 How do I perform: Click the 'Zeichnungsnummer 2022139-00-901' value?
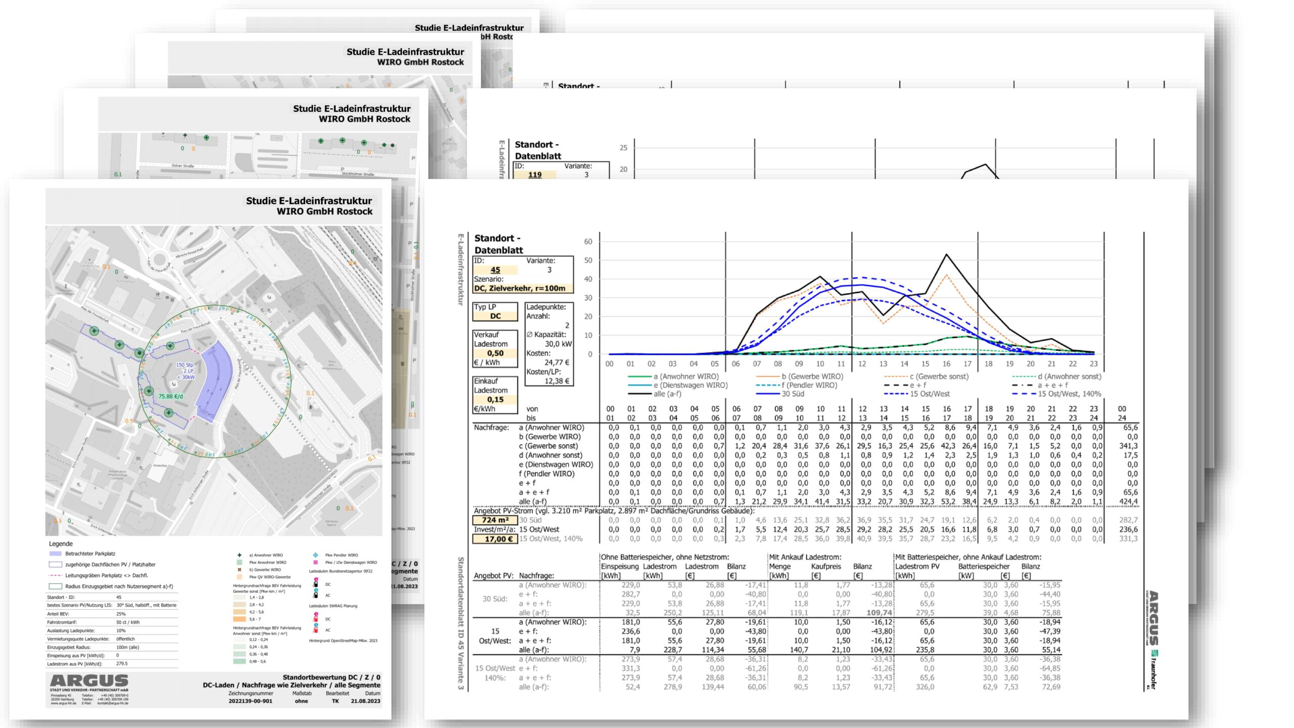(250, 701)
